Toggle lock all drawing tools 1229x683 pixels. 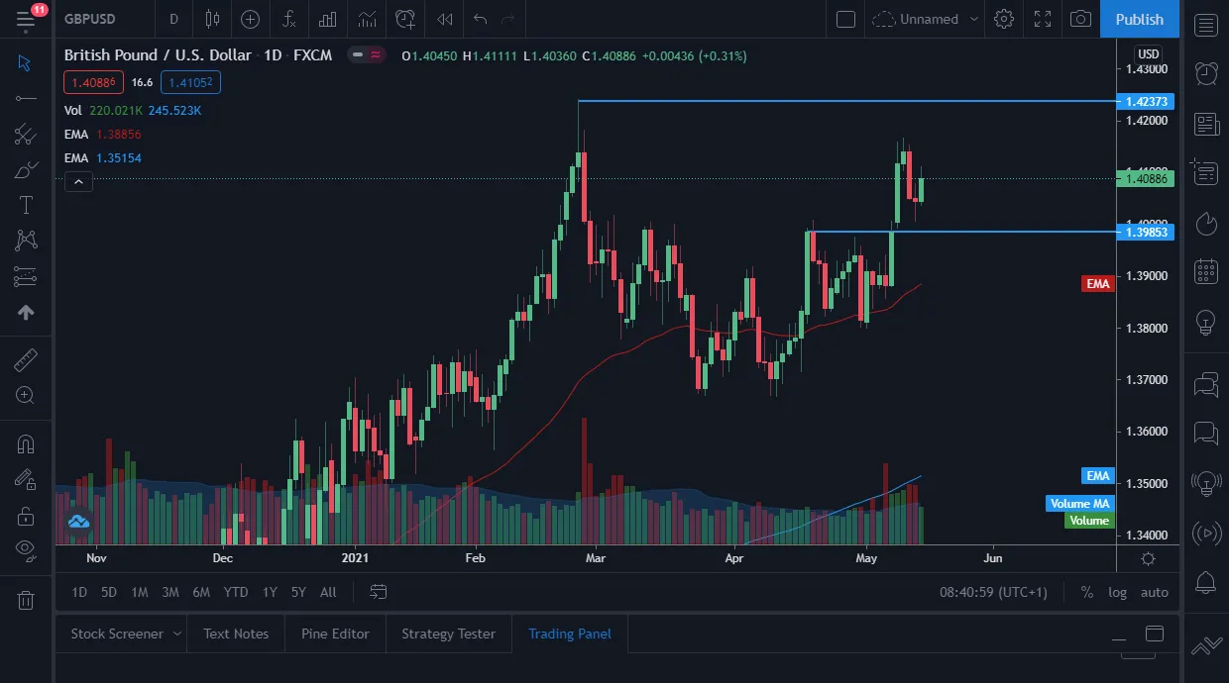coord(26,515)
